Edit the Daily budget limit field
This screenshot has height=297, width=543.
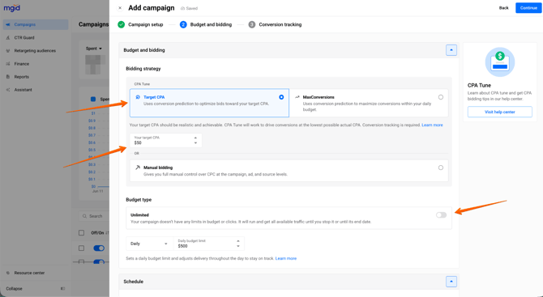pyautogui.click(x=209, y=244)
